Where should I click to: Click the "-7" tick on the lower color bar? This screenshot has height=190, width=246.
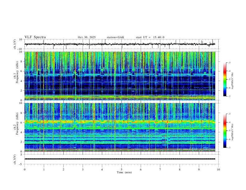tap(229, 147)
